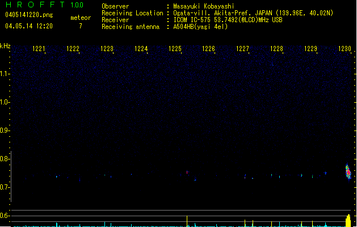Click the 'Observer' field label
This screenshot has height=227, width=357.
point(115,6)
